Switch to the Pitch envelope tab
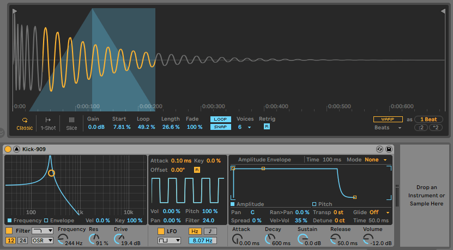 click(x=322, y=204)
